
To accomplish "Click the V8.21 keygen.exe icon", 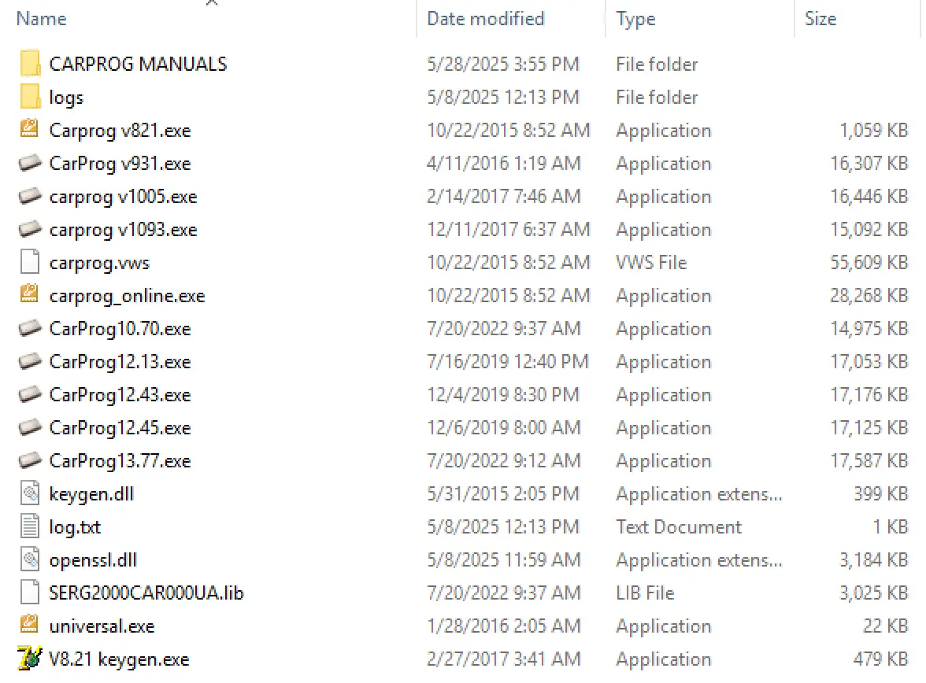I will (30, 658).
